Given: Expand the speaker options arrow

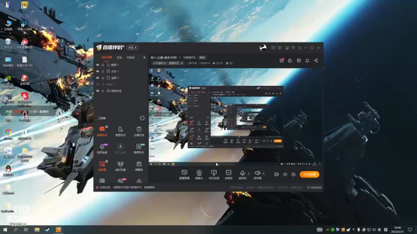Looking at the screenshot, I should [264, 174].
